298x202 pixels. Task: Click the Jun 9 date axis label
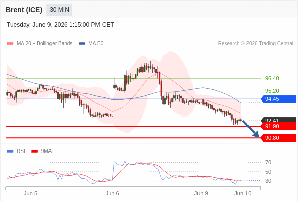(201, 193)
